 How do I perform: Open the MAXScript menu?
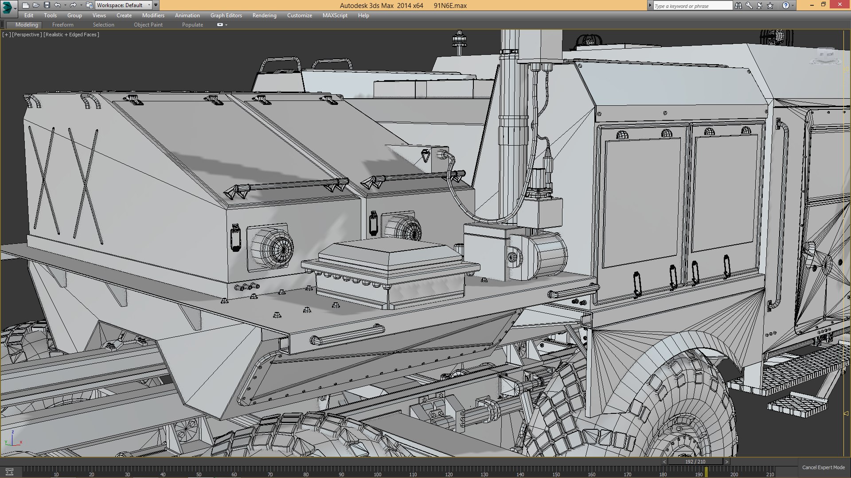click(x=335, y=15)
